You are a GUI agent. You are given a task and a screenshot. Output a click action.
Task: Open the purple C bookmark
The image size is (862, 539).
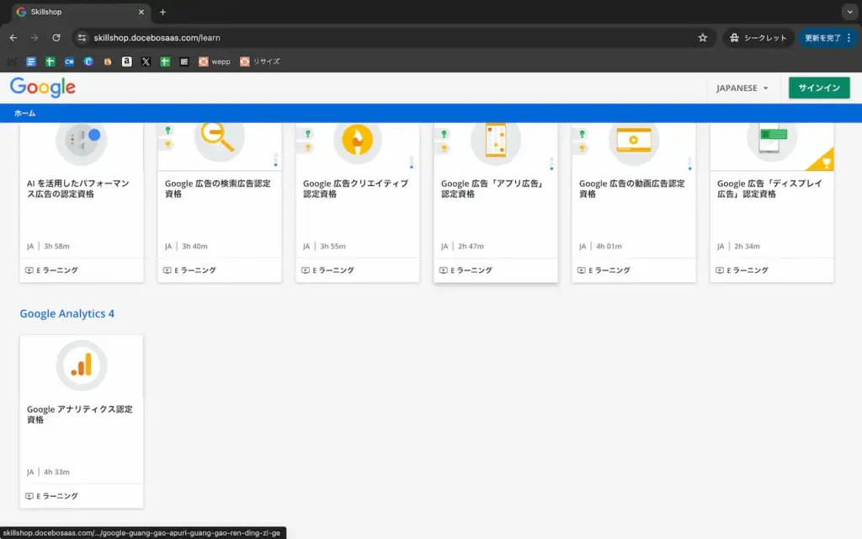click(x=88, y=61)
